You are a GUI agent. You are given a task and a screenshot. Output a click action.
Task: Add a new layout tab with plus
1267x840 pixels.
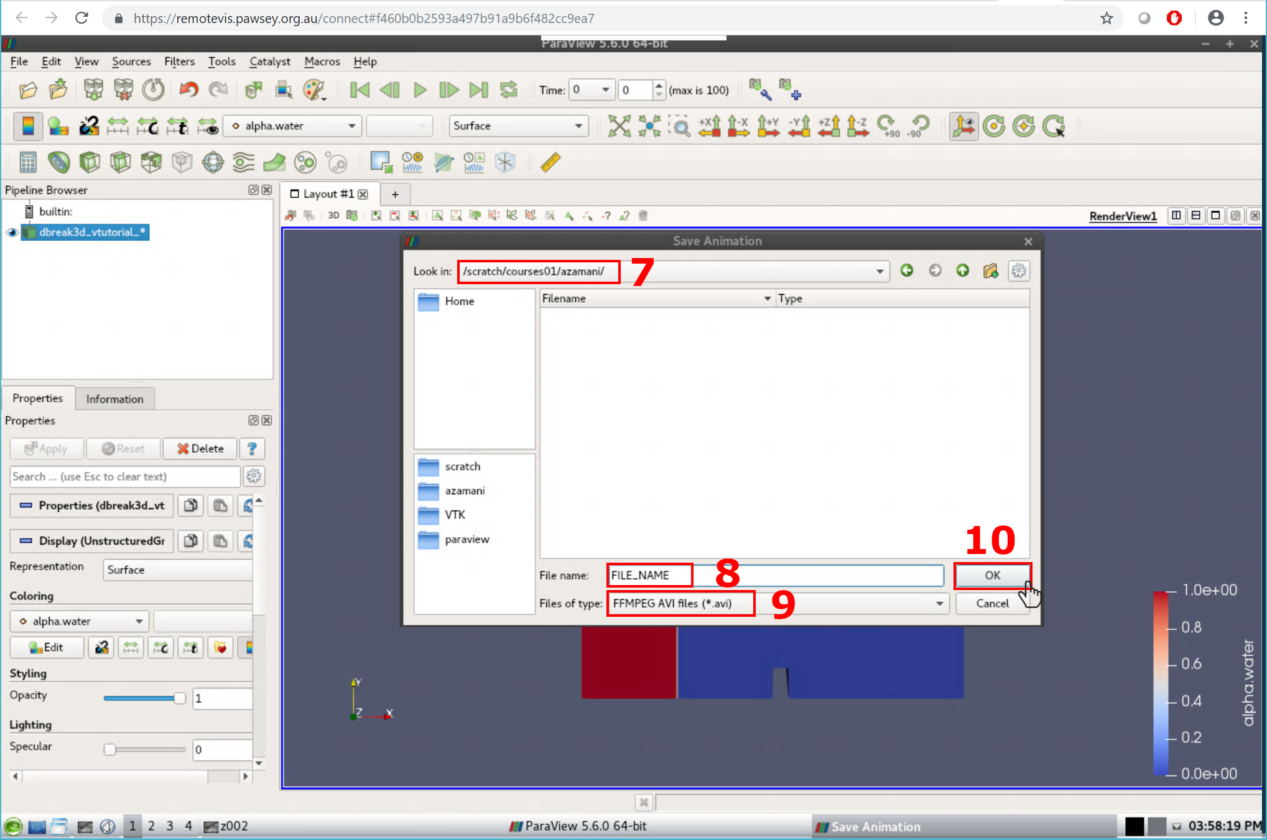click(395, 194)
